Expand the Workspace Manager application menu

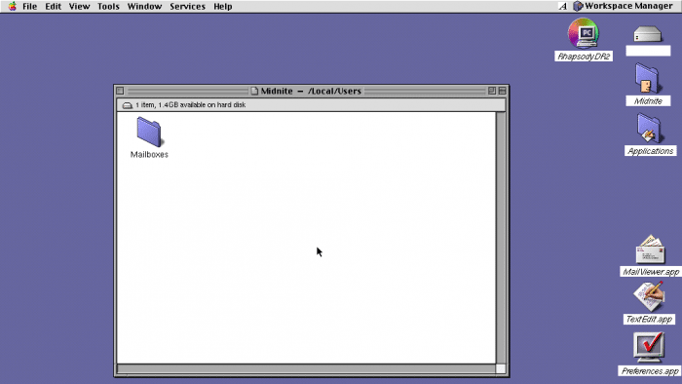[623, 6]
